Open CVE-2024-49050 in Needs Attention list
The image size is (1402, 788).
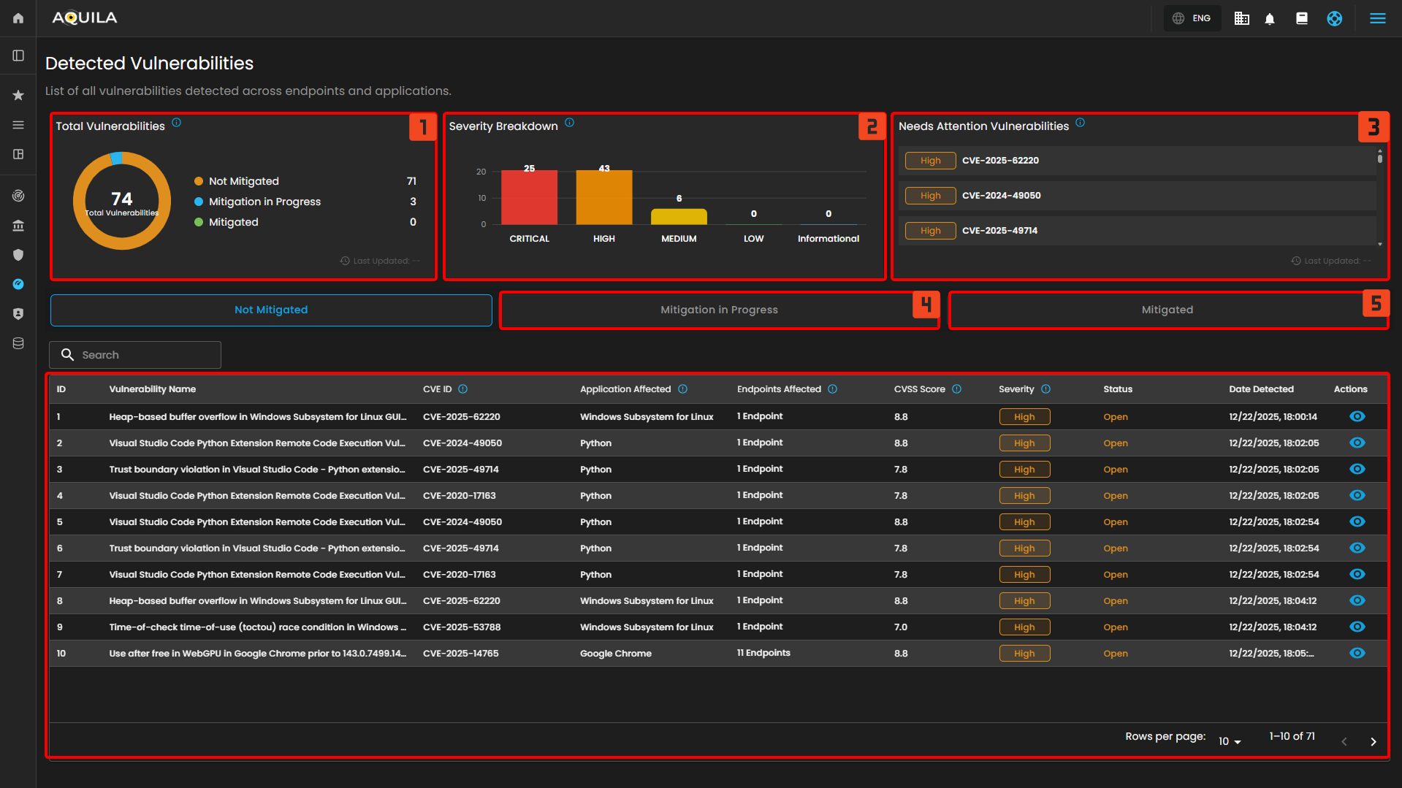[1001, 196]
